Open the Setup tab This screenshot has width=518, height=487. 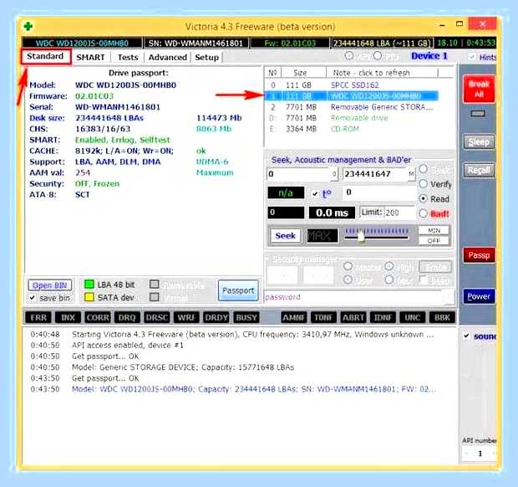[x=207, y=57]
